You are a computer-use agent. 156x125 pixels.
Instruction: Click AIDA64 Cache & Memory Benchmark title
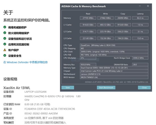tap(83, 6)
